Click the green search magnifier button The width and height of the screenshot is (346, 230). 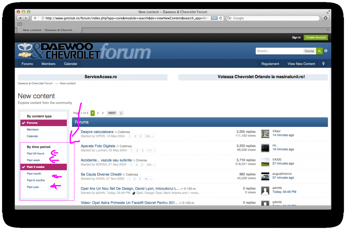(x=319, y=51)
